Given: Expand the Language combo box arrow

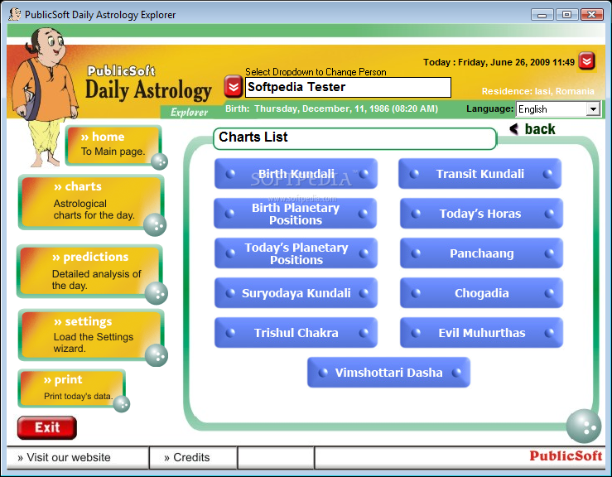Looking at the screenshot, I should pos(593,109).
